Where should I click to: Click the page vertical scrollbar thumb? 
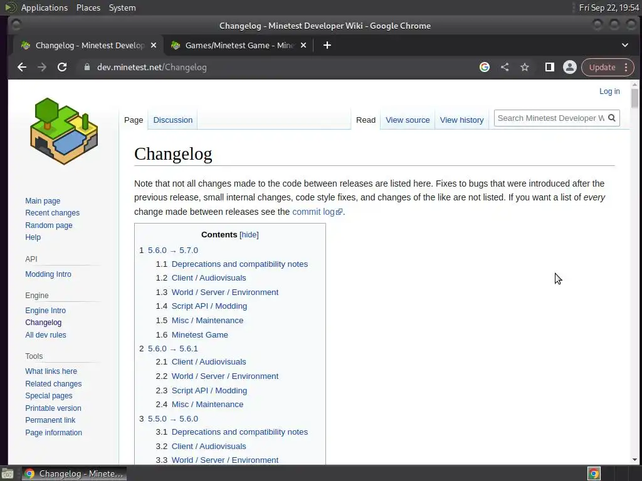coord(634,98)
